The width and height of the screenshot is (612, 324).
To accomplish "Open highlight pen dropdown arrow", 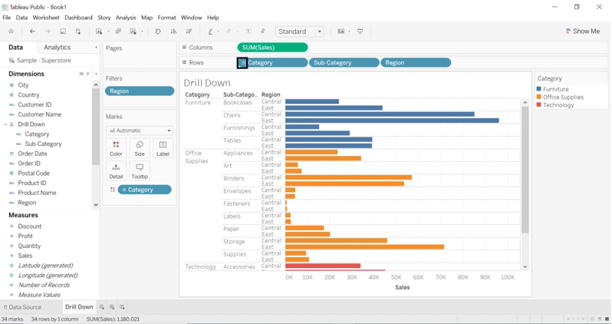I will pos(218,31).
